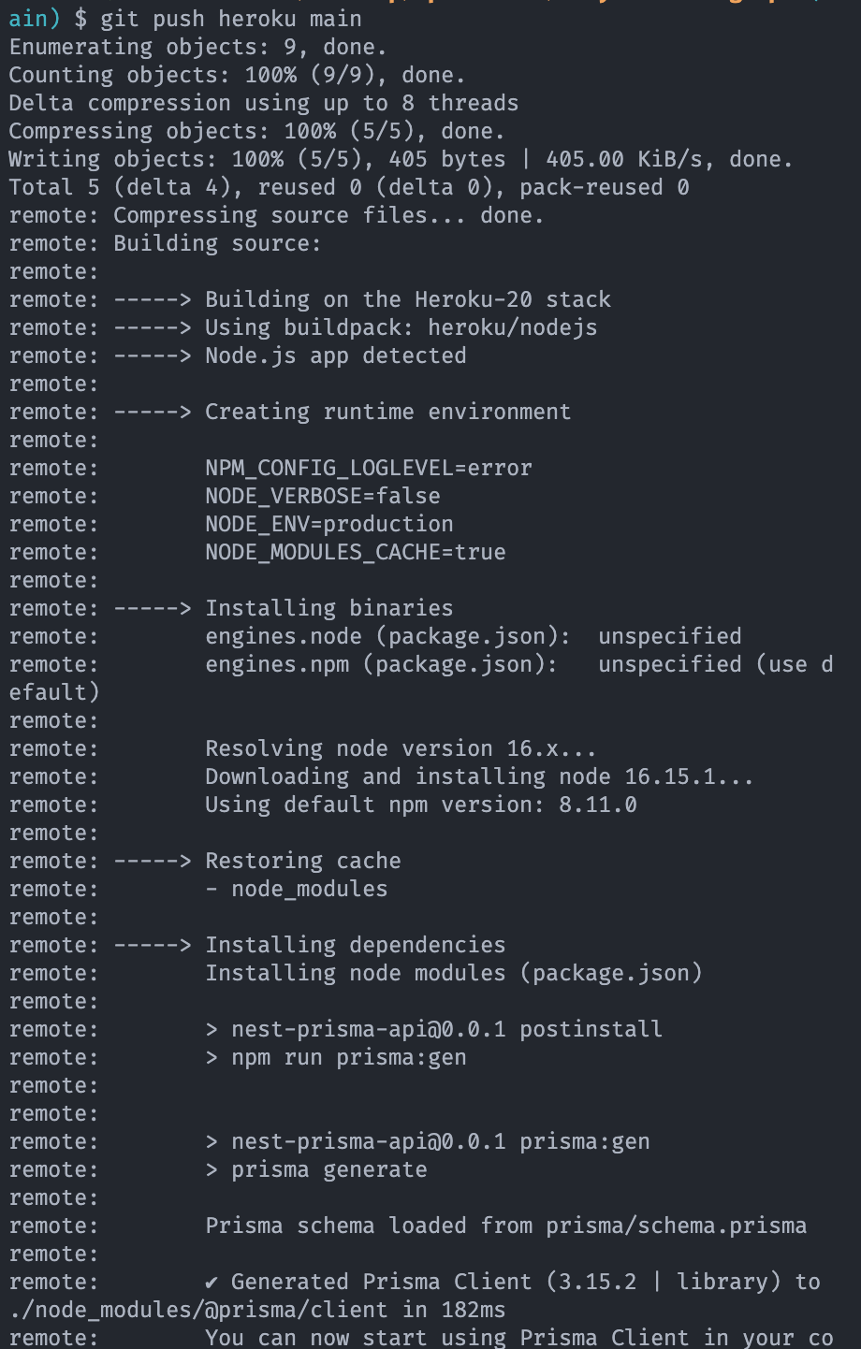
Task: Click the 'Restoring cache' heading
Action: click(302, 861)
